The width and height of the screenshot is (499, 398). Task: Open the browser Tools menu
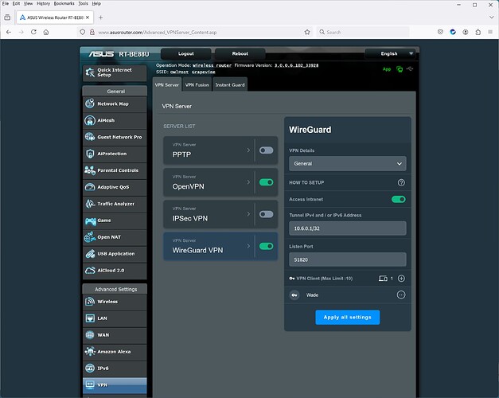click(x=83, y=3)
